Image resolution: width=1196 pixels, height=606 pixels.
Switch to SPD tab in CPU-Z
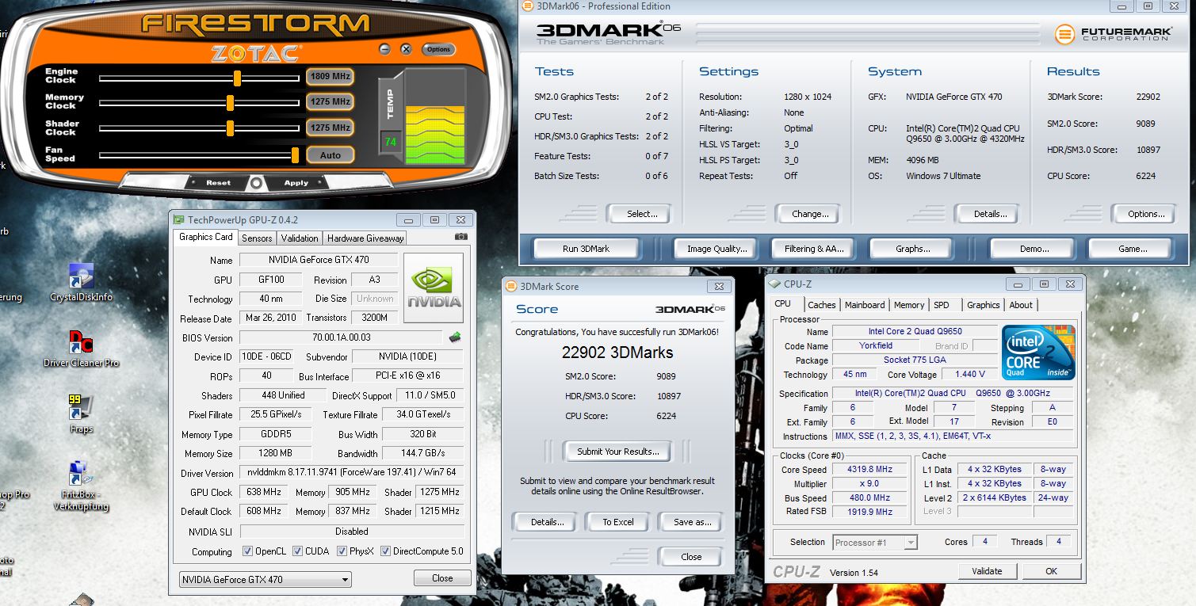coord(942,305)
